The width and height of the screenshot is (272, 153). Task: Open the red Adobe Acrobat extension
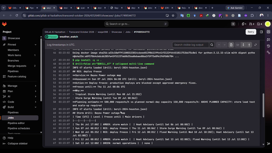click(201, 16)
